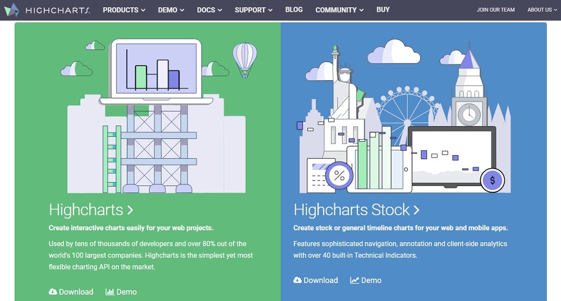Expand the PRODUCTS dropdown chevron

[143, 10]
